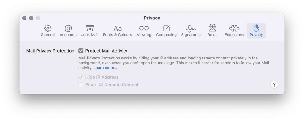Open the General gear icon pane

point(48,29)
